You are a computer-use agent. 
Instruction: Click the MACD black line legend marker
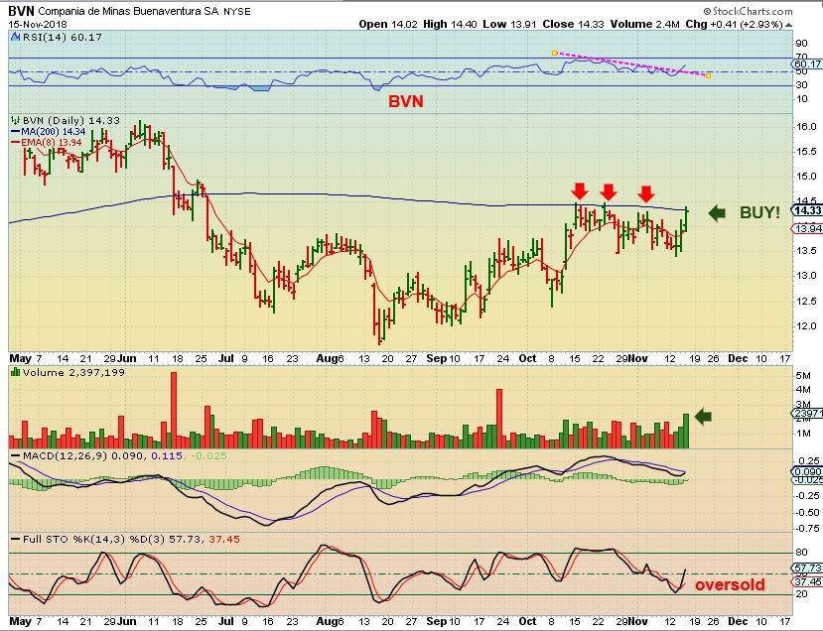[x=16, y=456]
